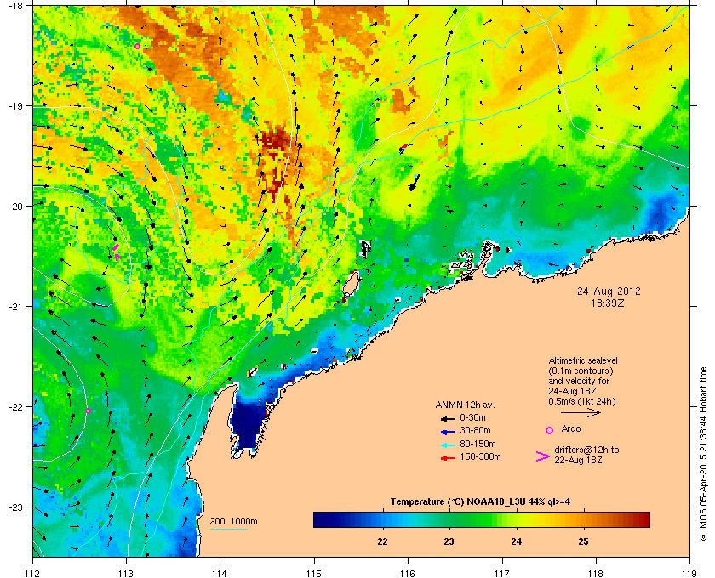Viewport: 715px width, 578px height.
Task: Click the colorbar tick label 22
Action: [x=382, y=541]
